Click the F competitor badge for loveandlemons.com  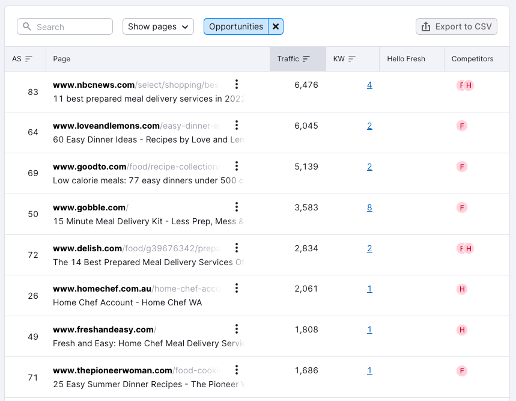click(x=462, y=126)
